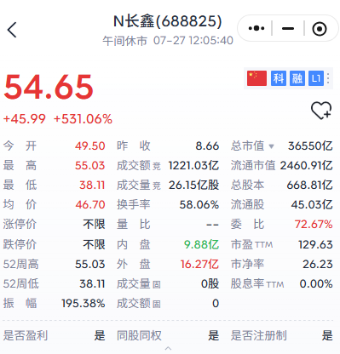Tap the current price 54.65

49,87
